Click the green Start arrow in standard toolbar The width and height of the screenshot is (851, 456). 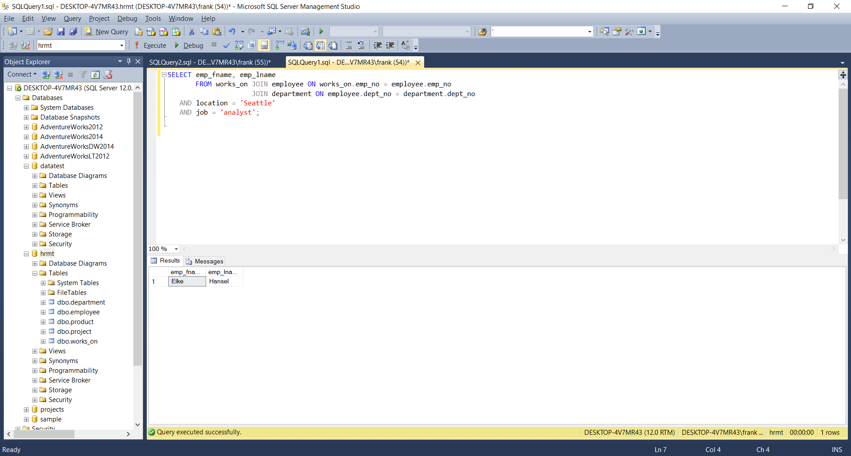pos(321,31)
